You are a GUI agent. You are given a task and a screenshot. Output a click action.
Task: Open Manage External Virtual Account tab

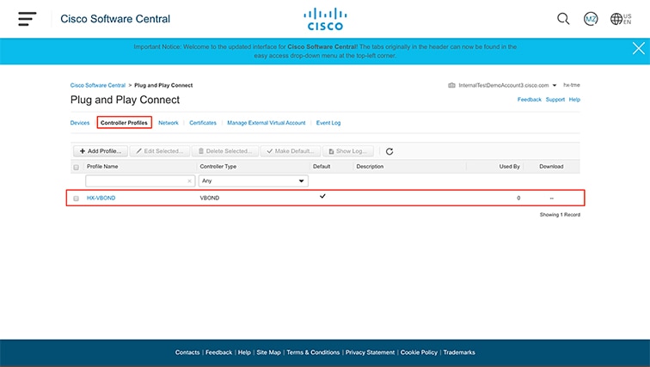(267, 123)
